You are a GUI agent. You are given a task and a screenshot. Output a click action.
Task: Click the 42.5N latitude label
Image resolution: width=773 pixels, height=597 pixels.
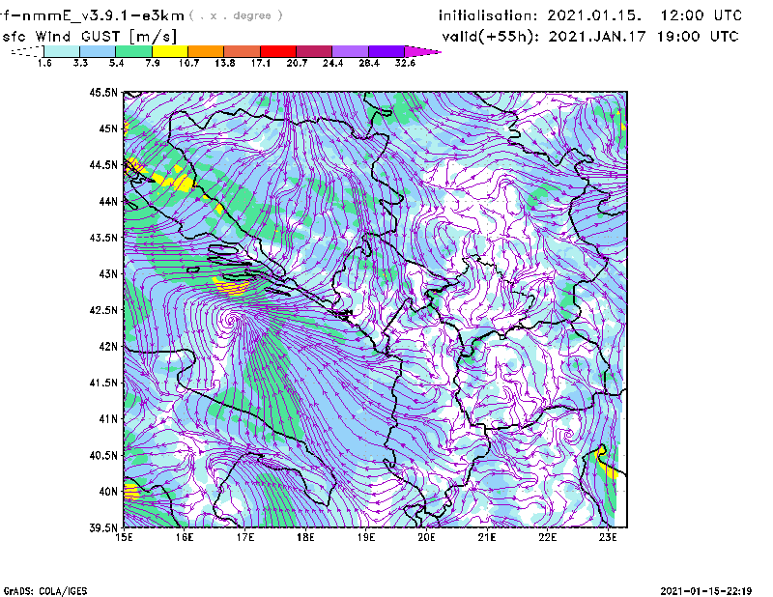(x=103, y=310)
